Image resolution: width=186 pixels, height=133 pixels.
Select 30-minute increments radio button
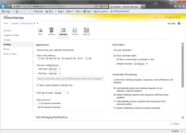[39, 107]
